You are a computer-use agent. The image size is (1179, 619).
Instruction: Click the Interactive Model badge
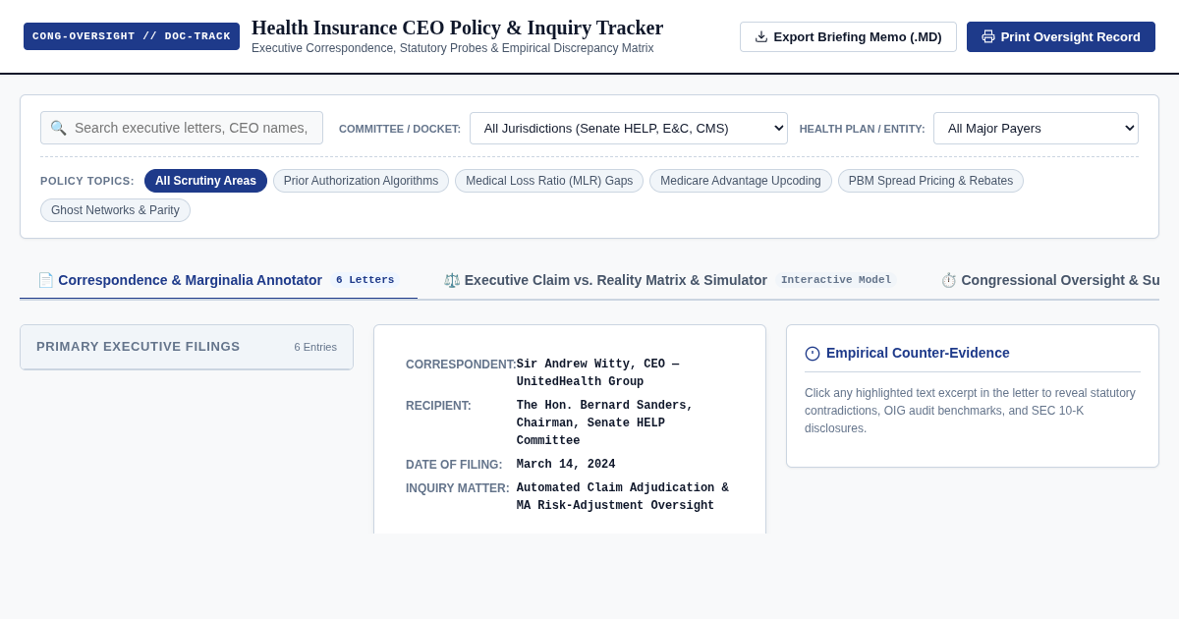[836, 280]
